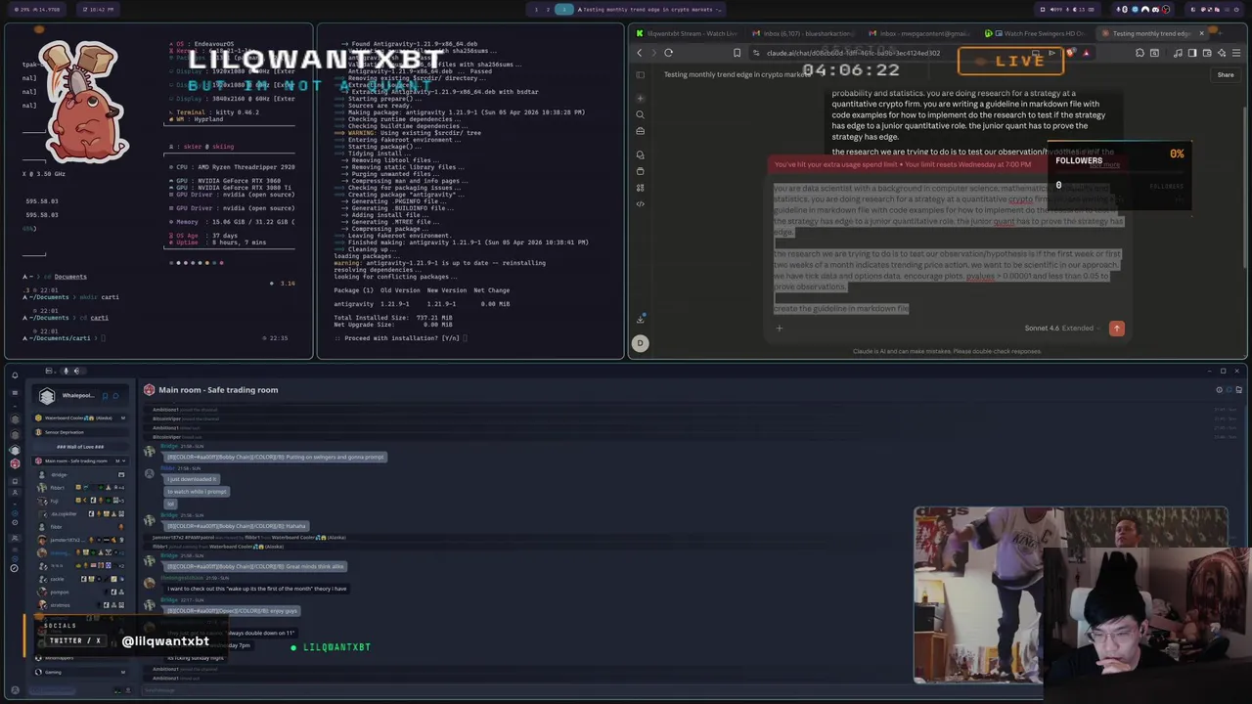This screenshot has height=704, width=1252.
Task: Select workspace 1 in top bar
Action: [x=535, y=9]
